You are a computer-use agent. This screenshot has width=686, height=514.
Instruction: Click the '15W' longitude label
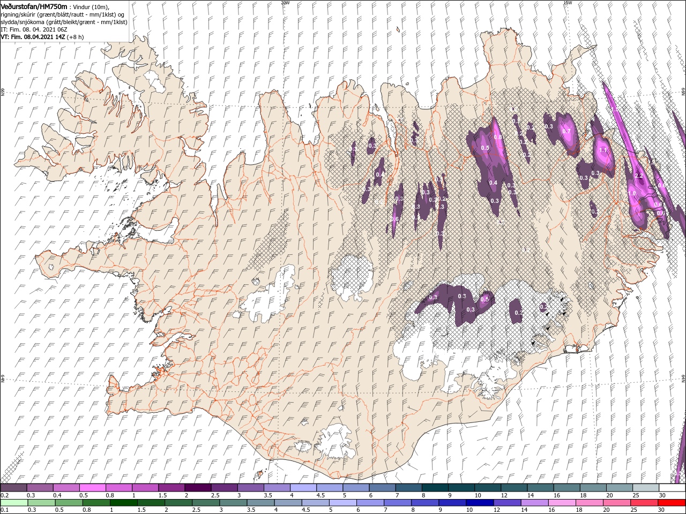(568, 3)
